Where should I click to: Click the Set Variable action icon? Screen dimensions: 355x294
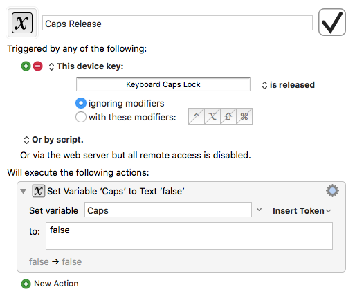(x=39, y=191)
